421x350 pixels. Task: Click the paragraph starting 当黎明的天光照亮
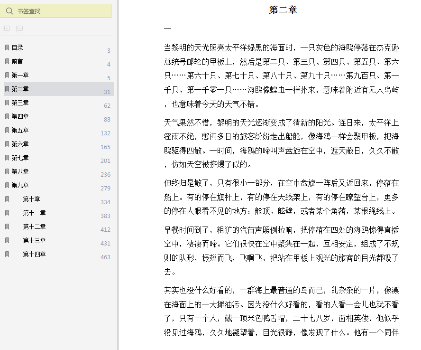point(282,76)
